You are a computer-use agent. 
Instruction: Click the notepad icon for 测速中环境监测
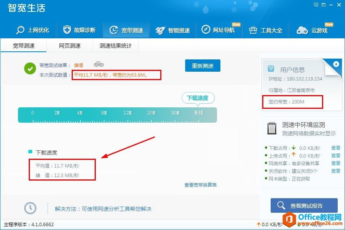point(272,128)
